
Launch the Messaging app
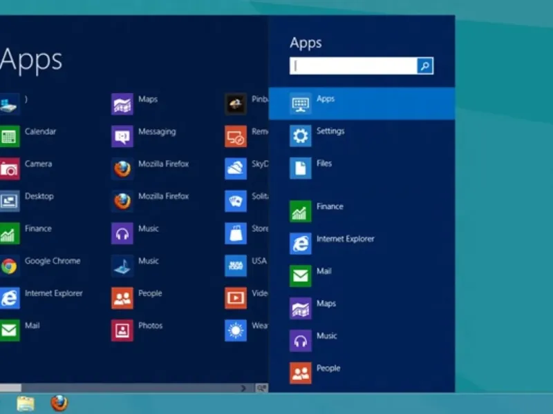pos(144,136)
